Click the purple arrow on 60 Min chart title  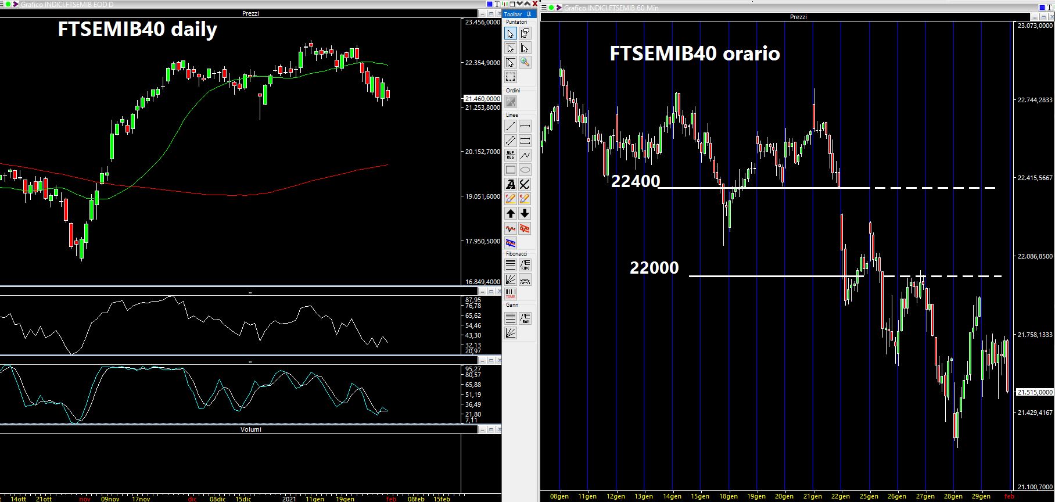559,8
